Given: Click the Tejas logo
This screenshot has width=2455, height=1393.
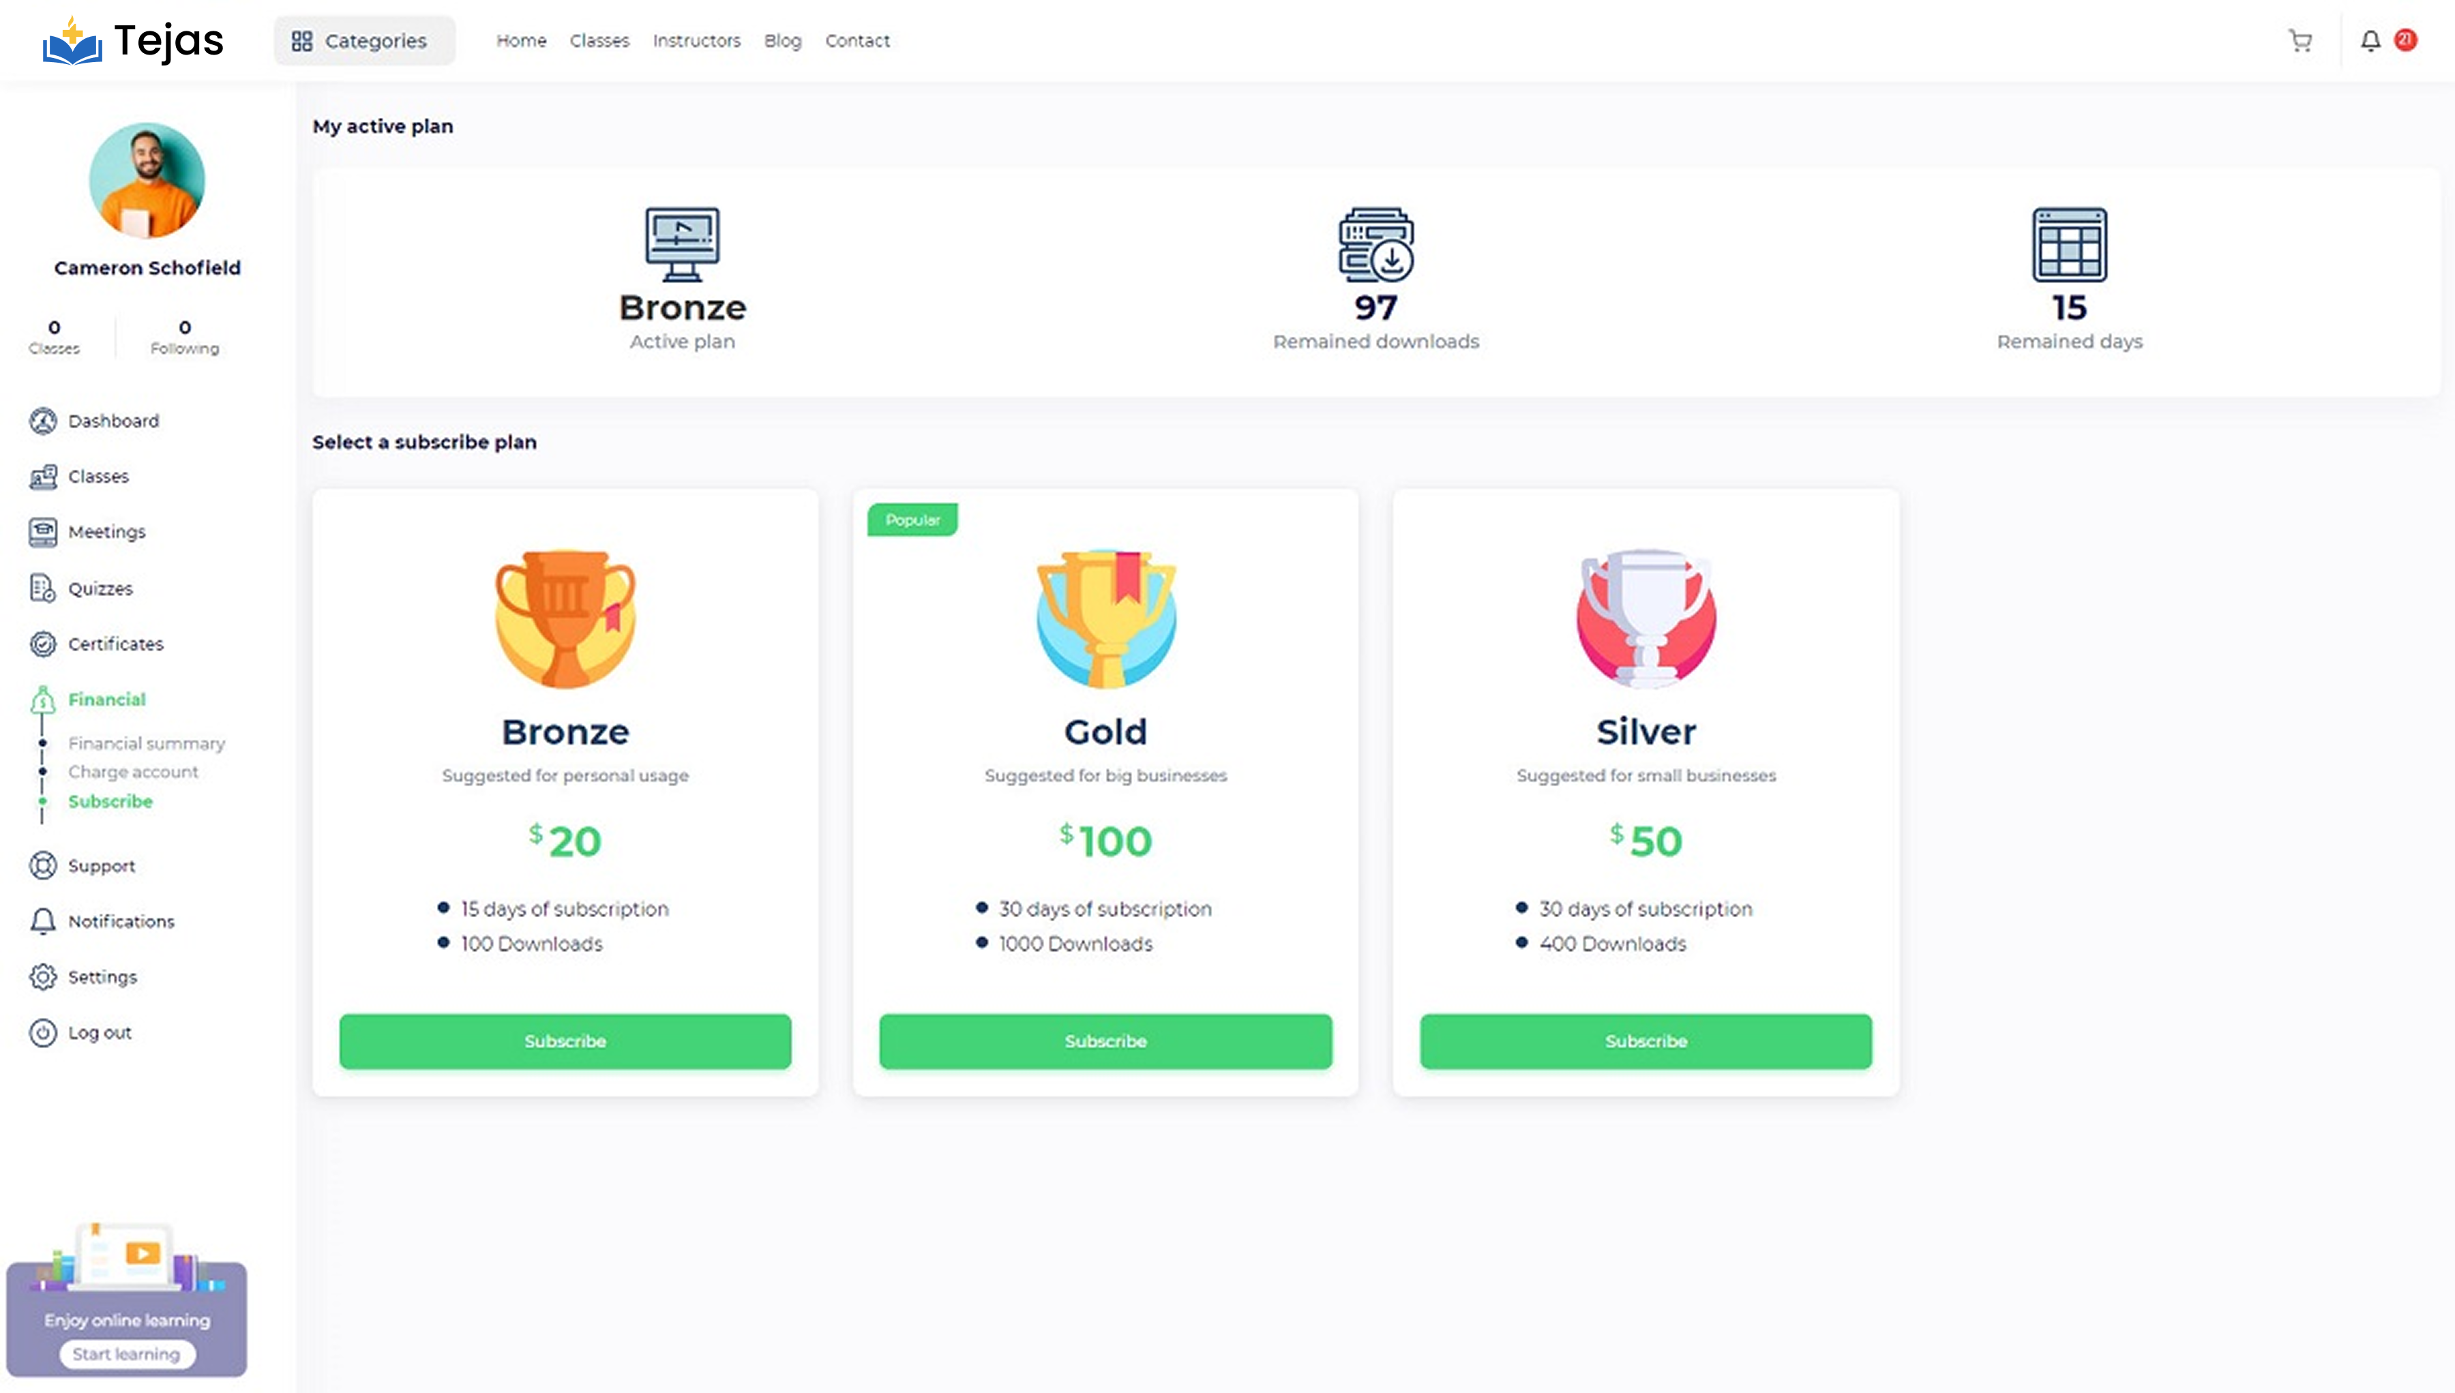Looking at the screenshot, I should (133, 40).
